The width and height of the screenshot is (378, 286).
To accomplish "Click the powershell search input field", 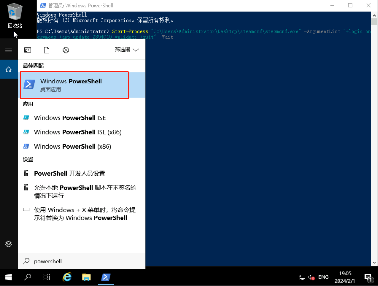I will [82, 261].
